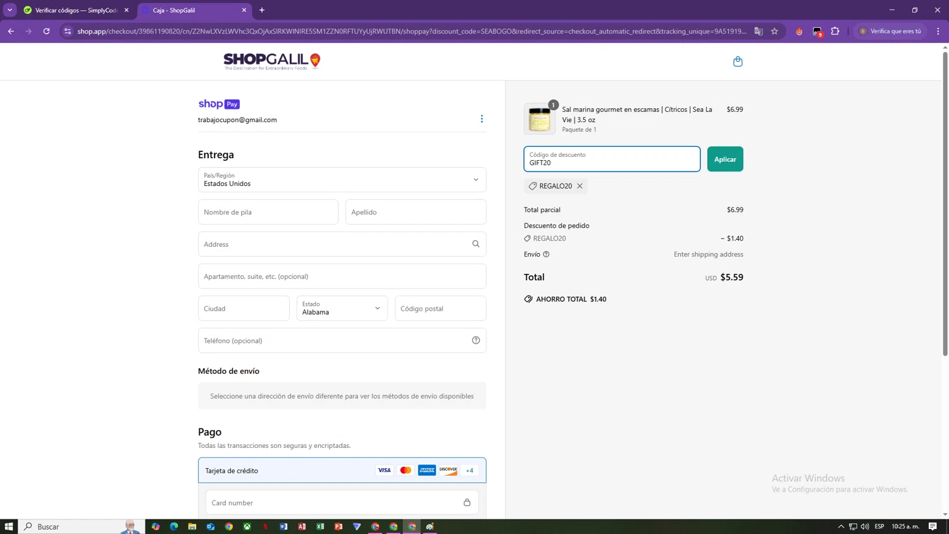
Task: Click the ShopGalil logo
Action: coord(272,61)
